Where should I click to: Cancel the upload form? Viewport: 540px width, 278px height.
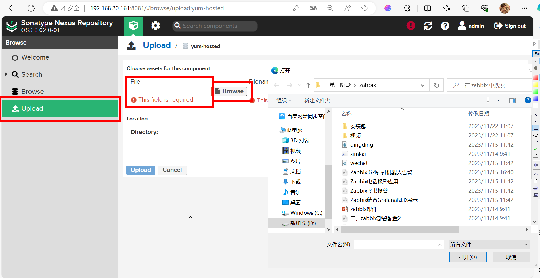point(172,170)
